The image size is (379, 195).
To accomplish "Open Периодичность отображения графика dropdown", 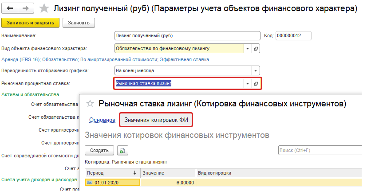I will pos(256,71).
